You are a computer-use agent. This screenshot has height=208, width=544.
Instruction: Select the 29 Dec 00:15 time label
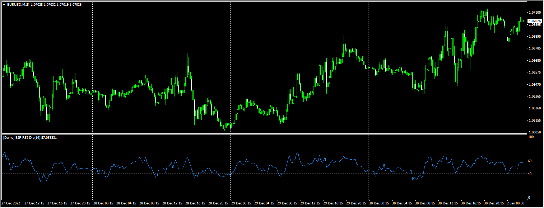[242, 203]
